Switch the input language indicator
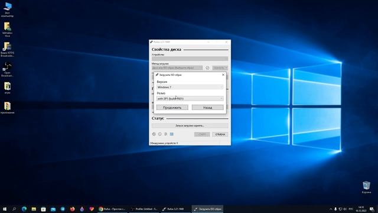Screen dimensions: 378x213 (x=351, y=209)
